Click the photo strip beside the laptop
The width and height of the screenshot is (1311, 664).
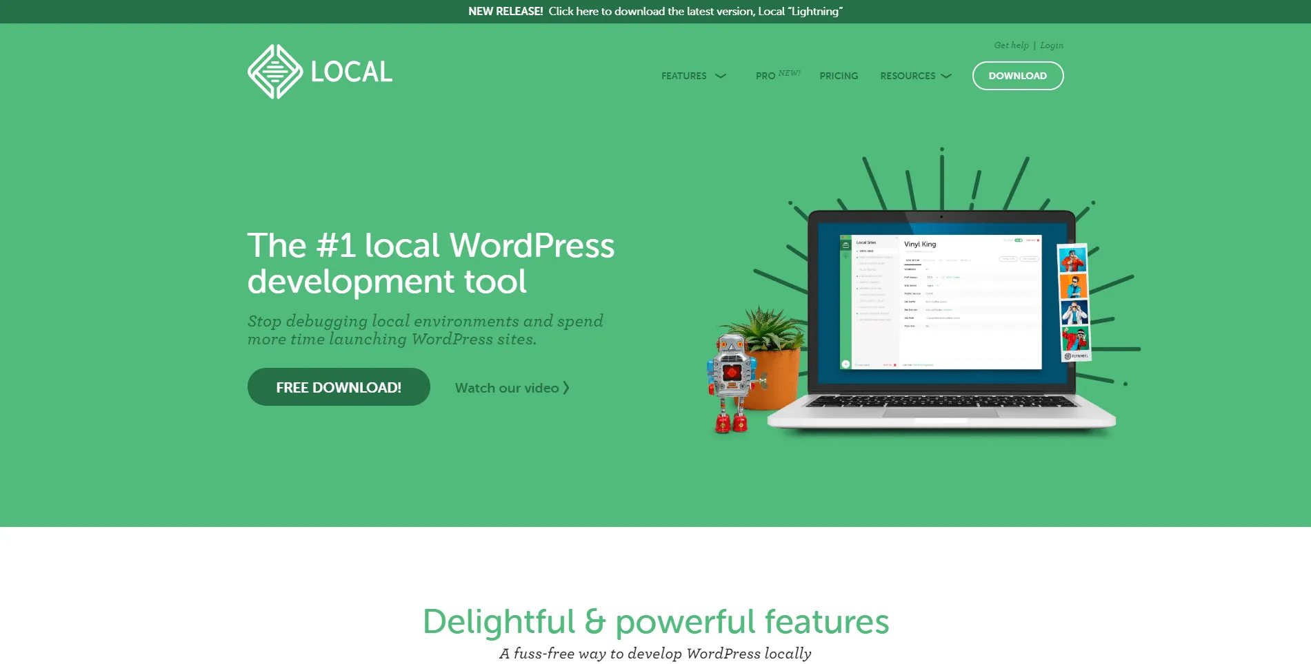click(x=1074, y=303)
